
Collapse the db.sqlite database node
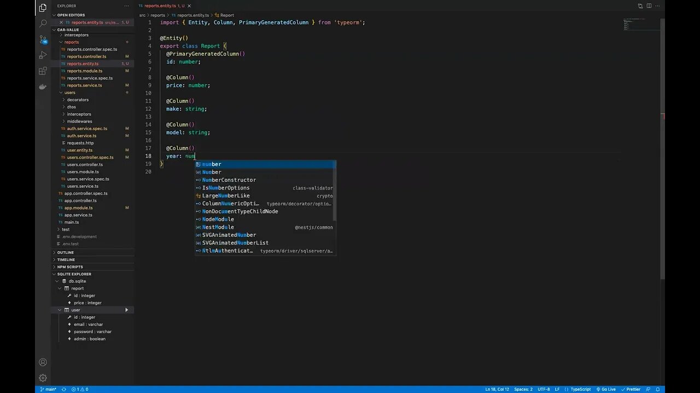pos(77,281)
